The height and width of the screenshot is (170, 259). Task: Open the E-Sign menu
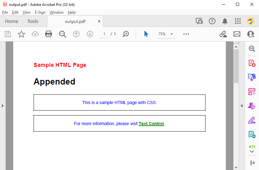click(40, 12)
